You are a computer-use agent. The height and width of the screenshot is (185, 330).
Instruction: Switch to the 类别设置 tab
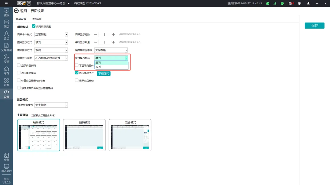(37, 19)
